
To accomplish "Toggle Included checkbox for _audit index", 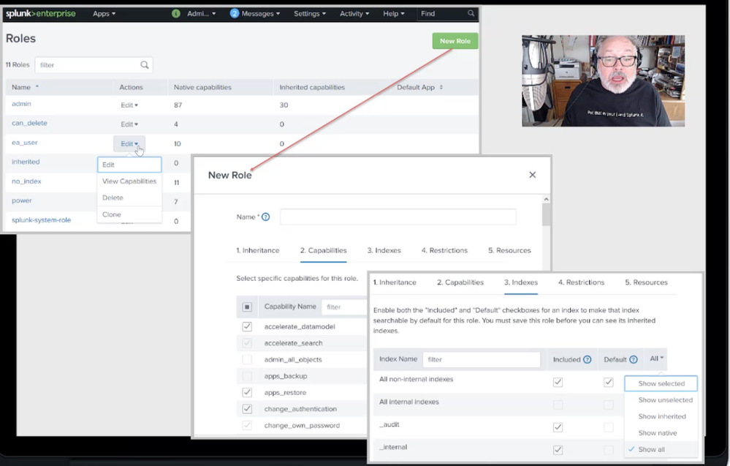I will click(x=558, y=426).
